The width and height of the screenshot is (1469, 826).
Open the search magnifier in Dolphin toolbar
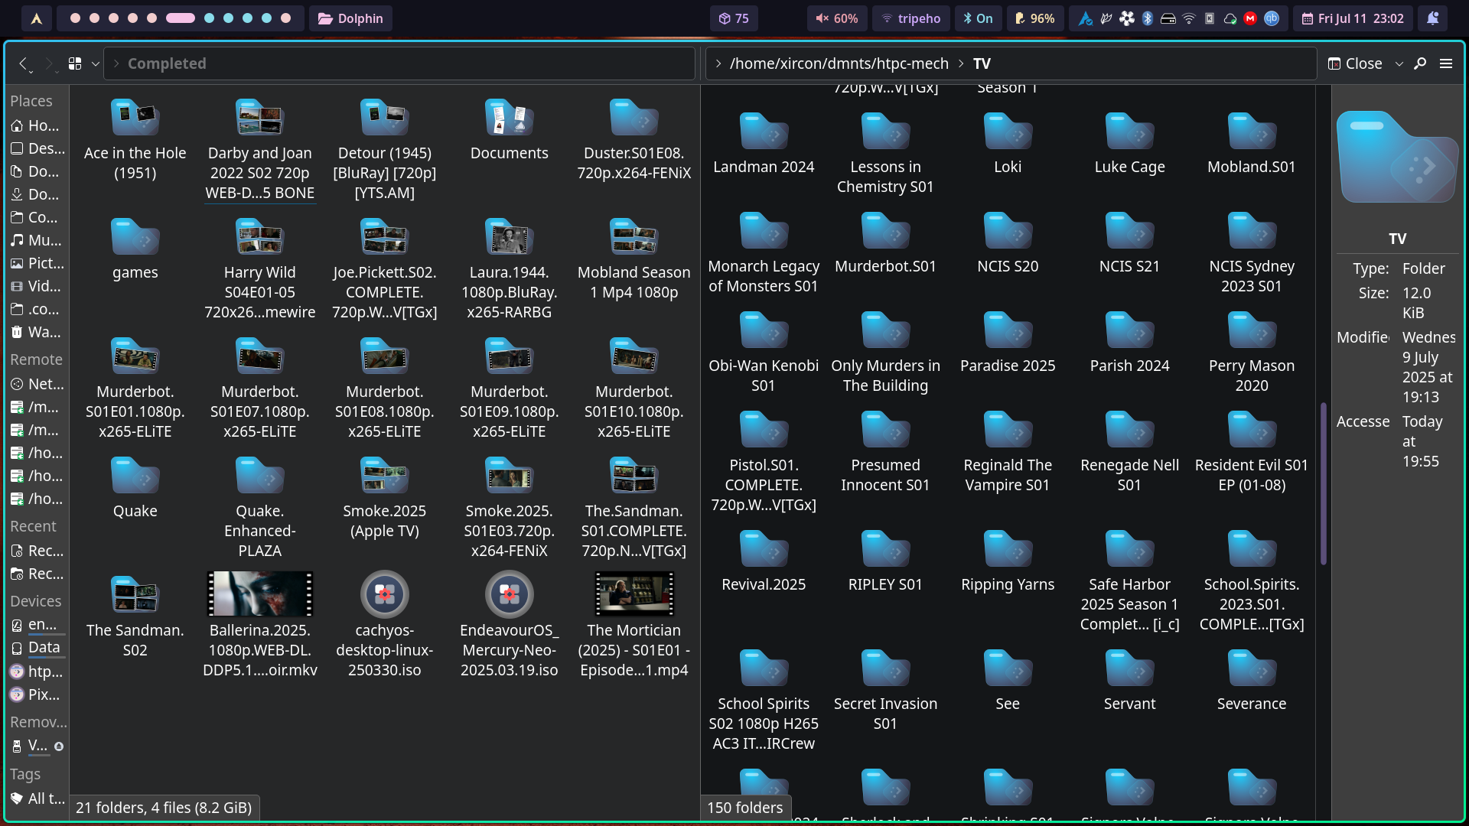(1420, 63)
